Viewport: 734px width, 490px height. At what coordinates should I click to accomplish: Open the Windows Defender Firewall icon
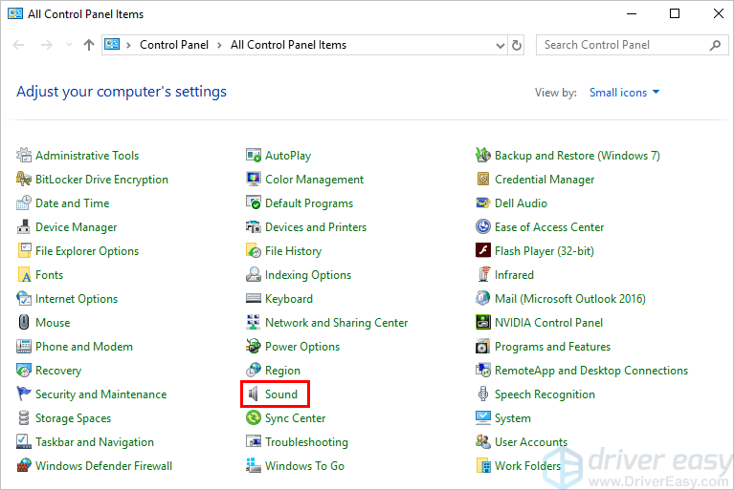click(x=25, y=466)
